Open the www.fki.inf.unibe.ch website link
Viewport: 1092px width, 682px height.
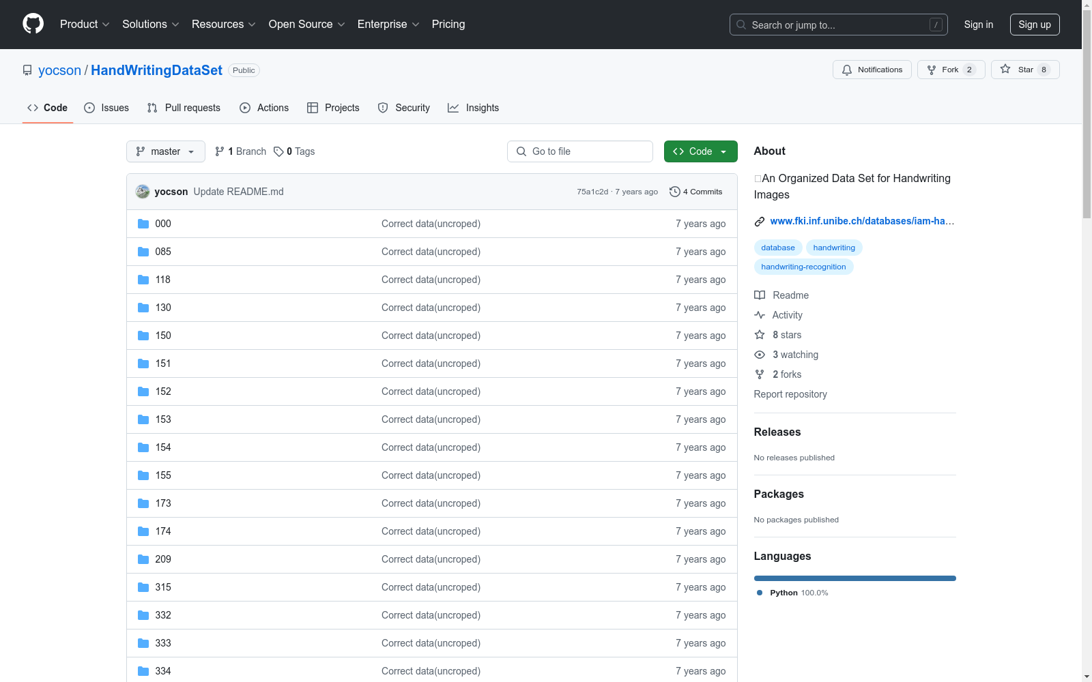coord(862,221)
